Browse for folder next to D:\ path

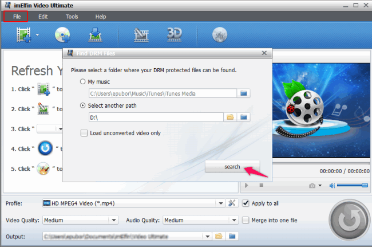230,117
